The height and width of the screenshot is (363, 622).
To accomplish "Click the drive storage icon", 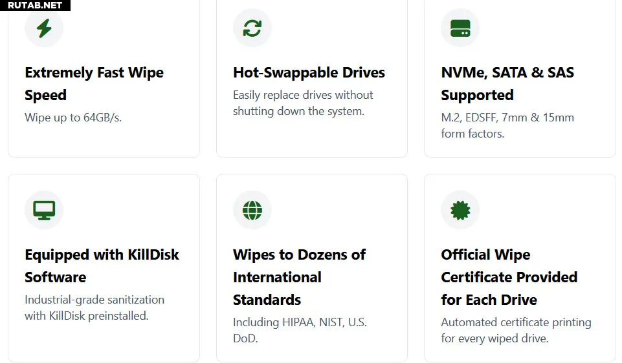I will [x=460, y=28].
